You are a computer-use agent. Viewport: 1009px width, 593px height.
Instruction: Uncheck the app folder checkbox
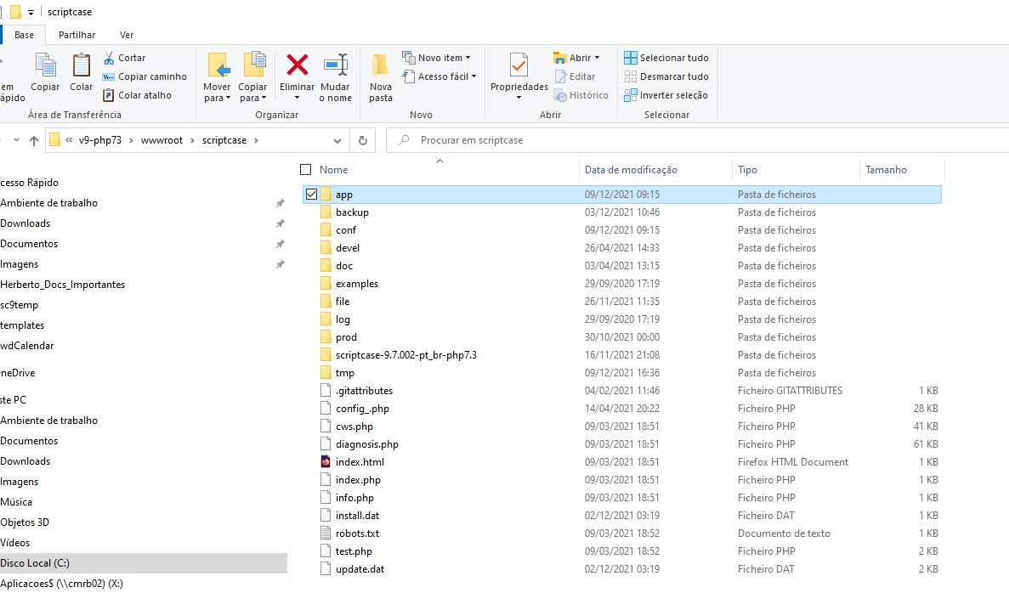click(x=311, y=195)
